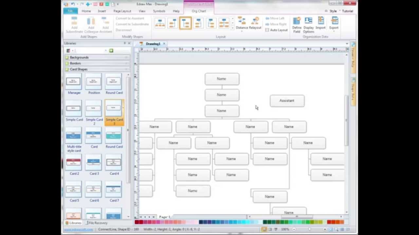Pick dark red color swatch
Screen dimensions: 419x235
tap(137, 222)
